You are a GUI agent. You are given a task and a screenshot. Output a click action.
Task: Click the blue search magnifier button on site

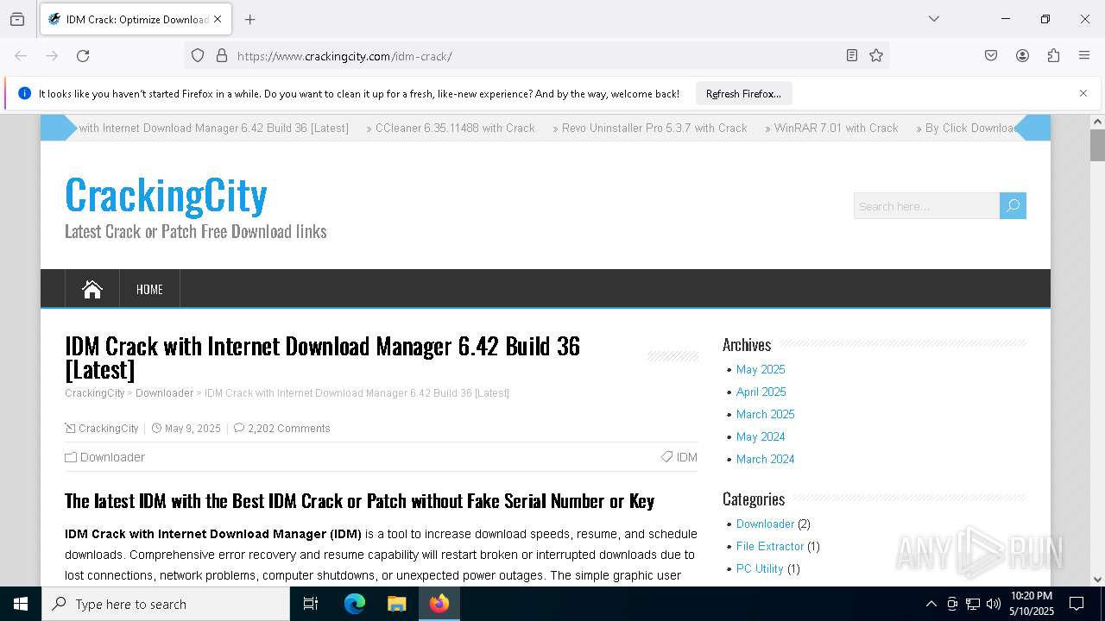coord(1013,205)
